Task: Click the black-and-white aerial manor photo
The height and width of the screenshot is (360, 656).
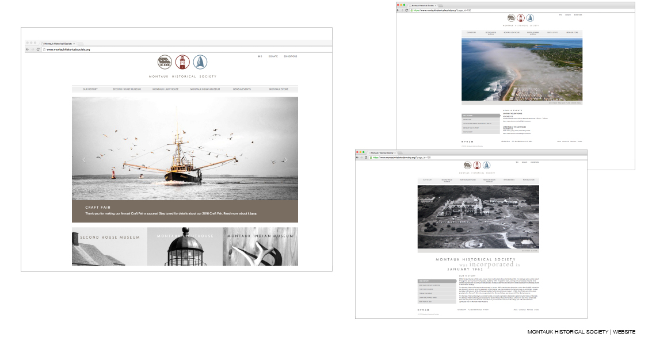Action: click(x=478, y=217)
